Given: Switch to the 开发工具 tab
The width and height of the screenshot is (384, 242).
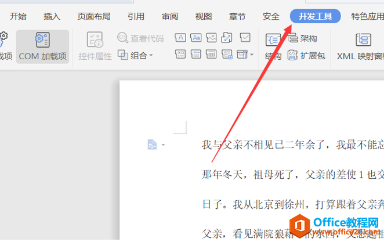Looking at the screenshot, I should coord(315,16).
